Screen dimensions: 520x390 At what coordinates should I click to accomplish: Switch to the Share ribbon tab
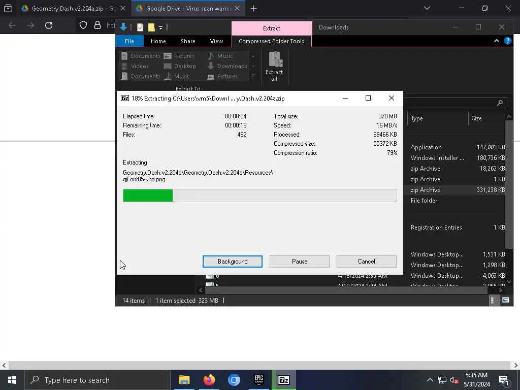188,41
